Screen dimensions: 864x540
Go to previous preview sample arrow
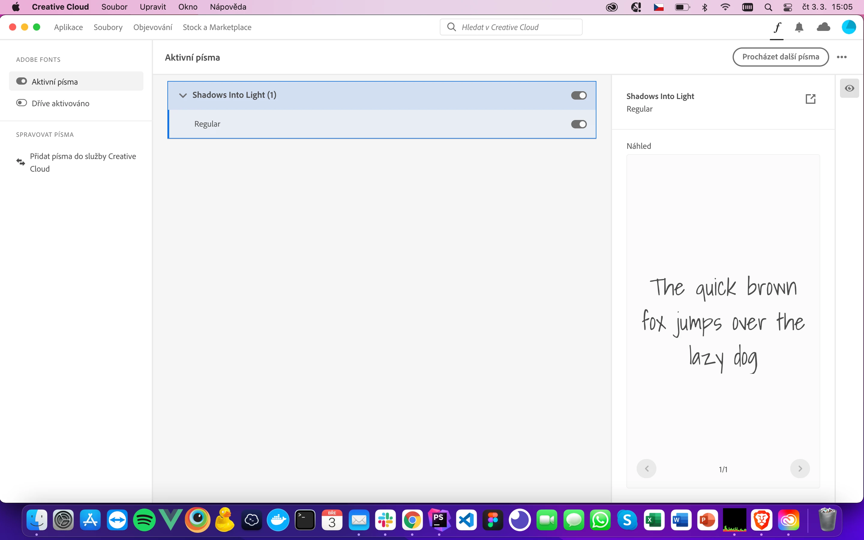(646, 469)
